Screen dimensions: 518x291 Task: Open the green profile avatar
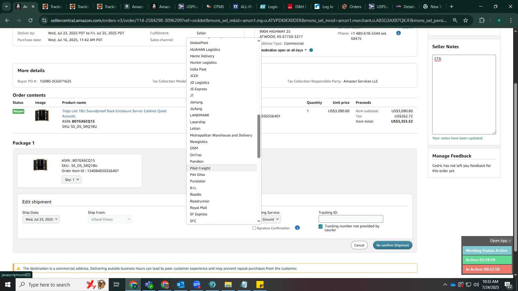[499, 20]
